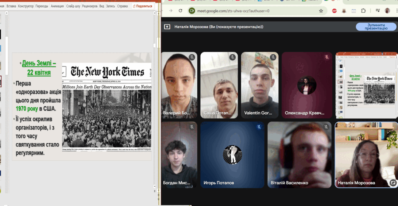
Task: Click the Наталія Морозова presenter banner text
Action: pos(219,27)
